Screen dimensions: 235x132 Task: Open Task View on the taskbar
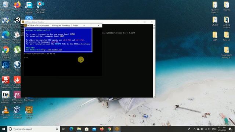coord(64,129)
